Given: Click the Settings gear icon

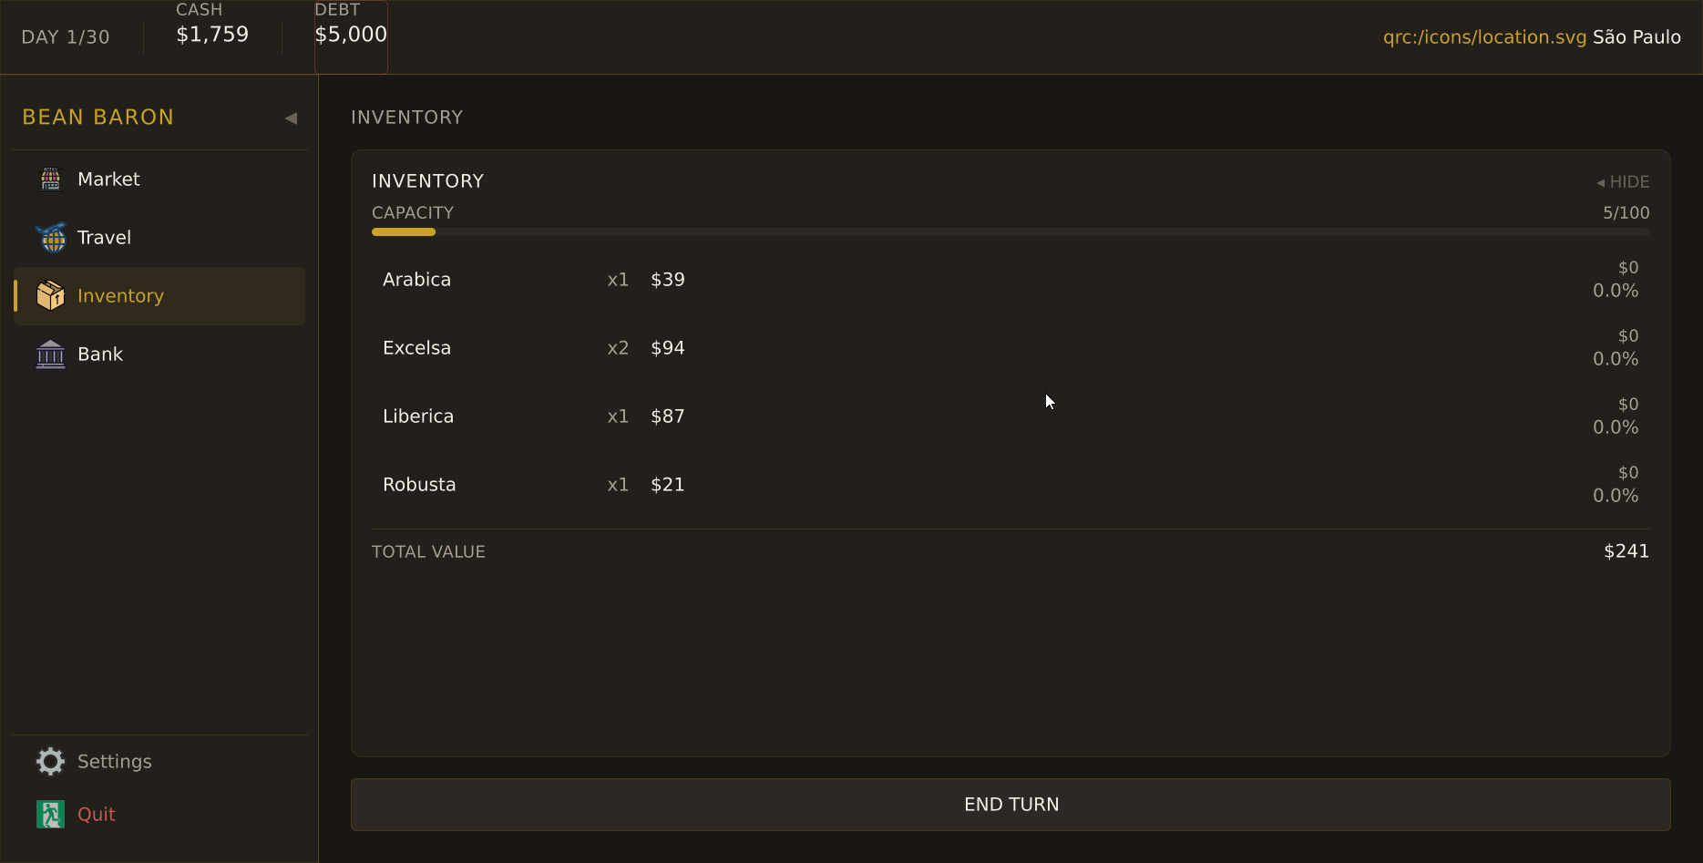Looking at the screenshot, I should pyautogui.click(x=51, y=762).
